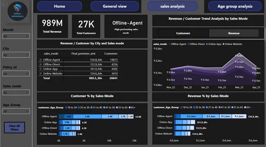Click the Mar_23 label on the trend chart axis
Image resolution: width=266 pixels, height=147 pixels.
[239, 87]
